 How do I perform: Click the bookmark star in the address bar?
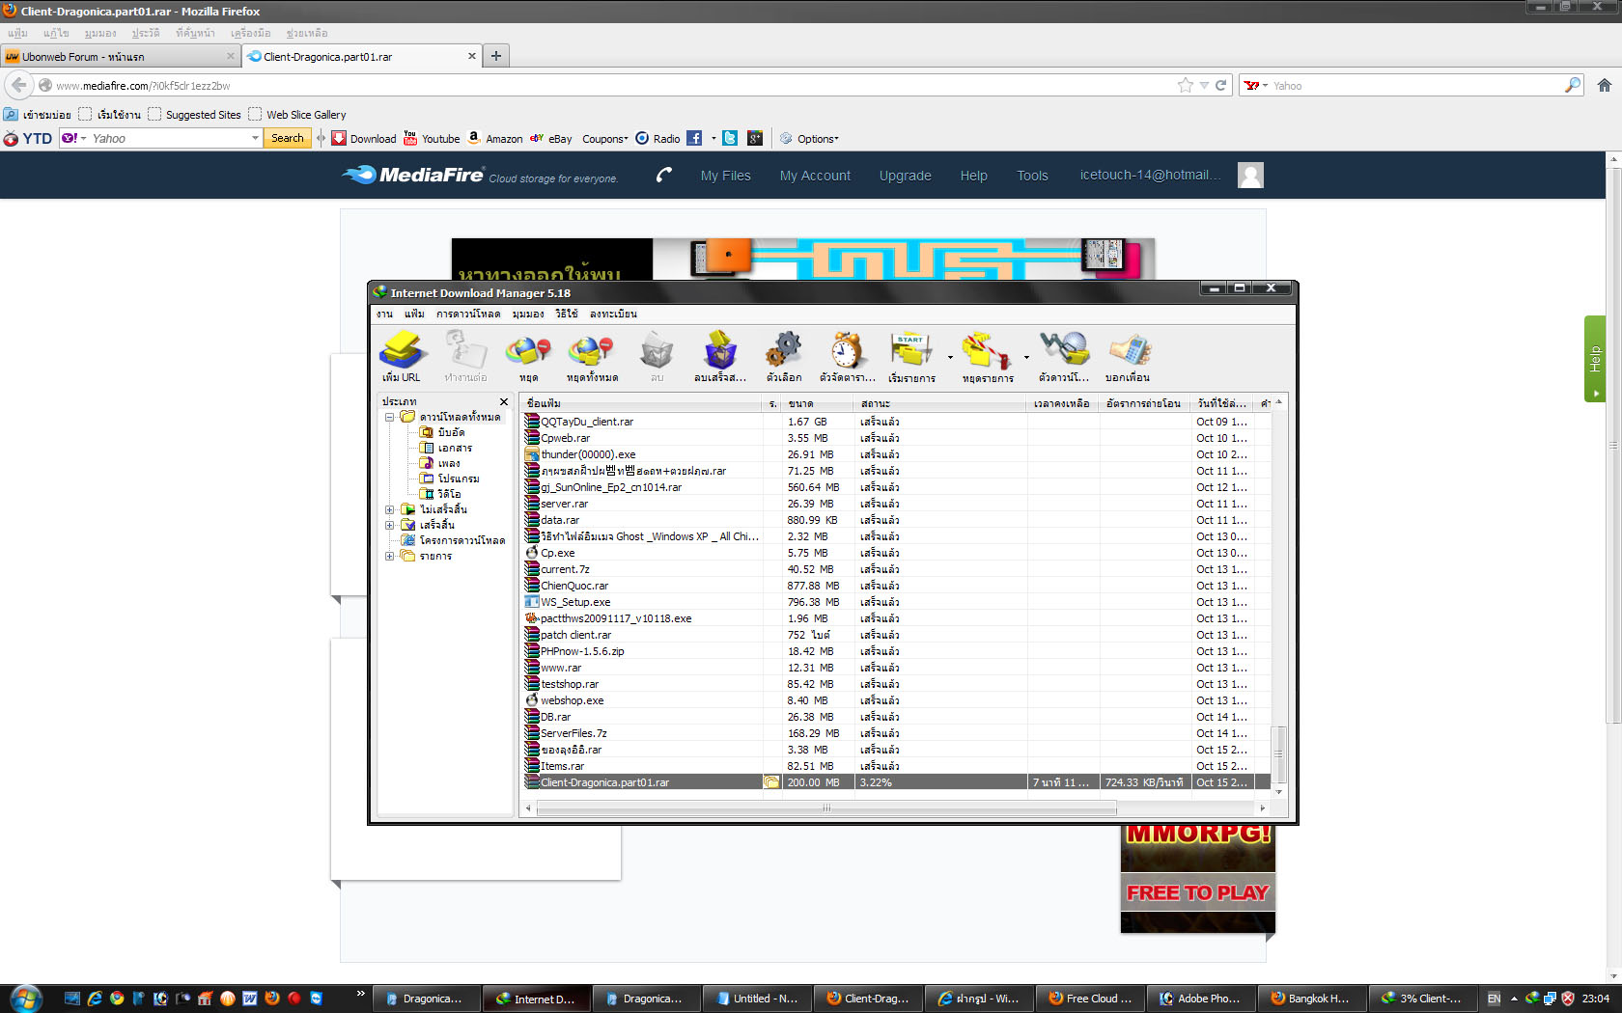click(1186, 86)
